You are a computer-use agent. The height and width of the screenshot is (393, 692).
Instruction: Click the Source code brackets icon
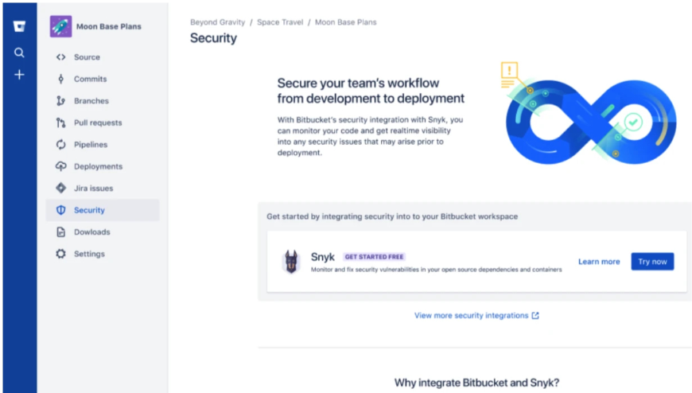pos(60,57)
